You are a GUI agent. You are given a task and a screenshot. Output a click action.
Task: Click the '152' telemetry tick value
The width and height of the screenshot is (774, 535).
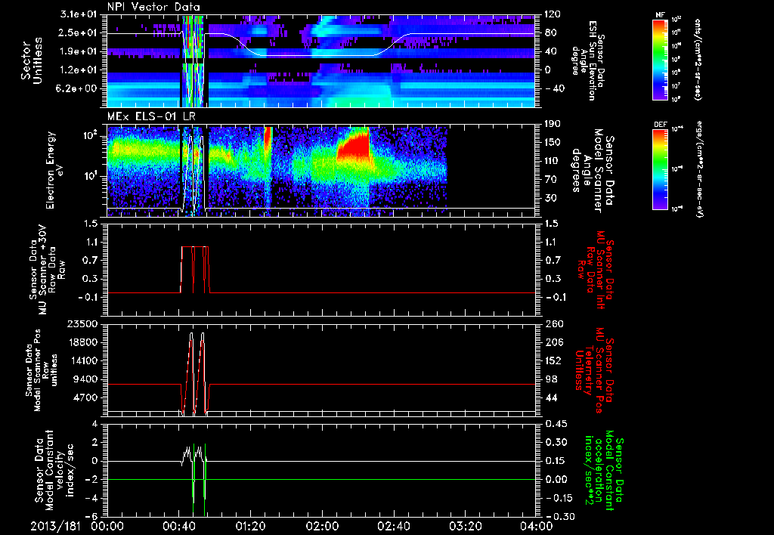tap(553, 360)
